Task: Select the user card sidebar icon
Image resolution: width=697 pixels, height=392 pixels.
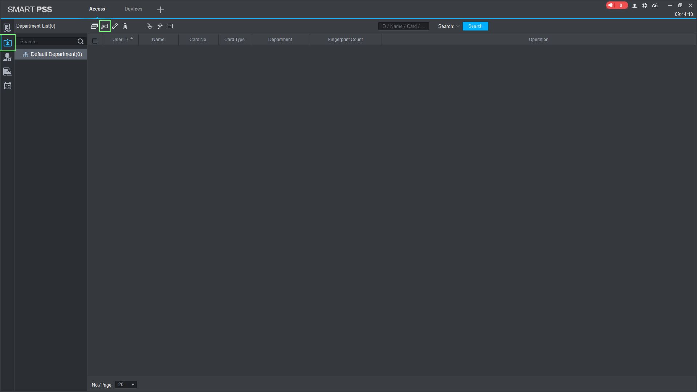Action: [x=8, y=43]
